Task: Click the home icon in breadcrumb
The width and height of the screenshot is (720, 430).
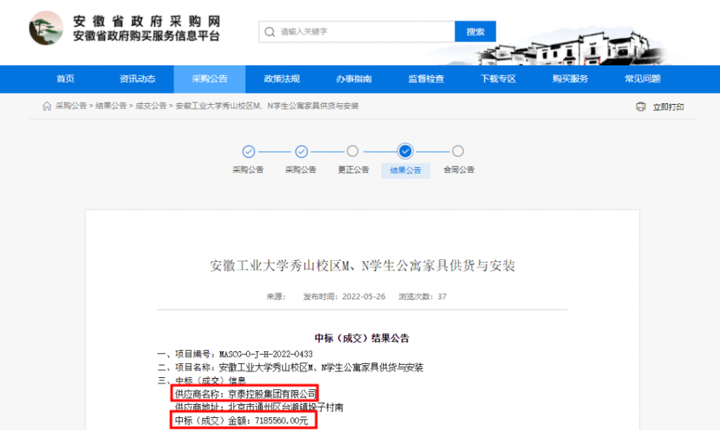Action: click(x=47, y=106)
